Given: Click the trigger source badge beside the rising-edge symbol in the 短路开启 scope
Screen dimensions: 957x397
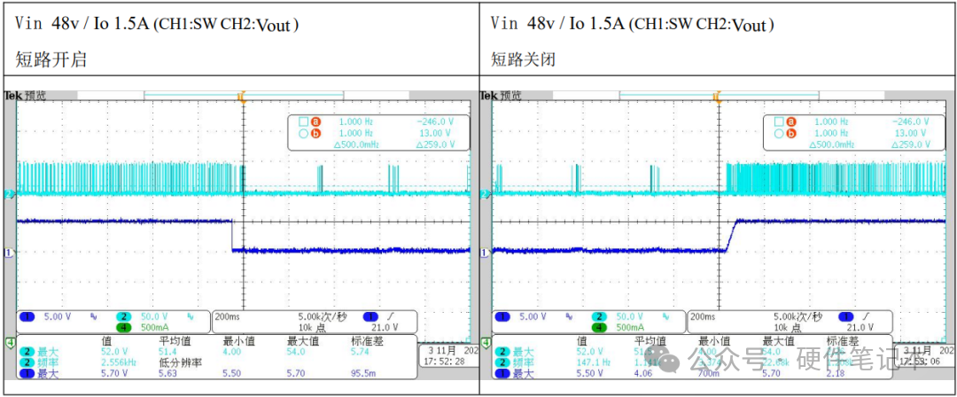Looking at the screenshot, I should [370, 317].
